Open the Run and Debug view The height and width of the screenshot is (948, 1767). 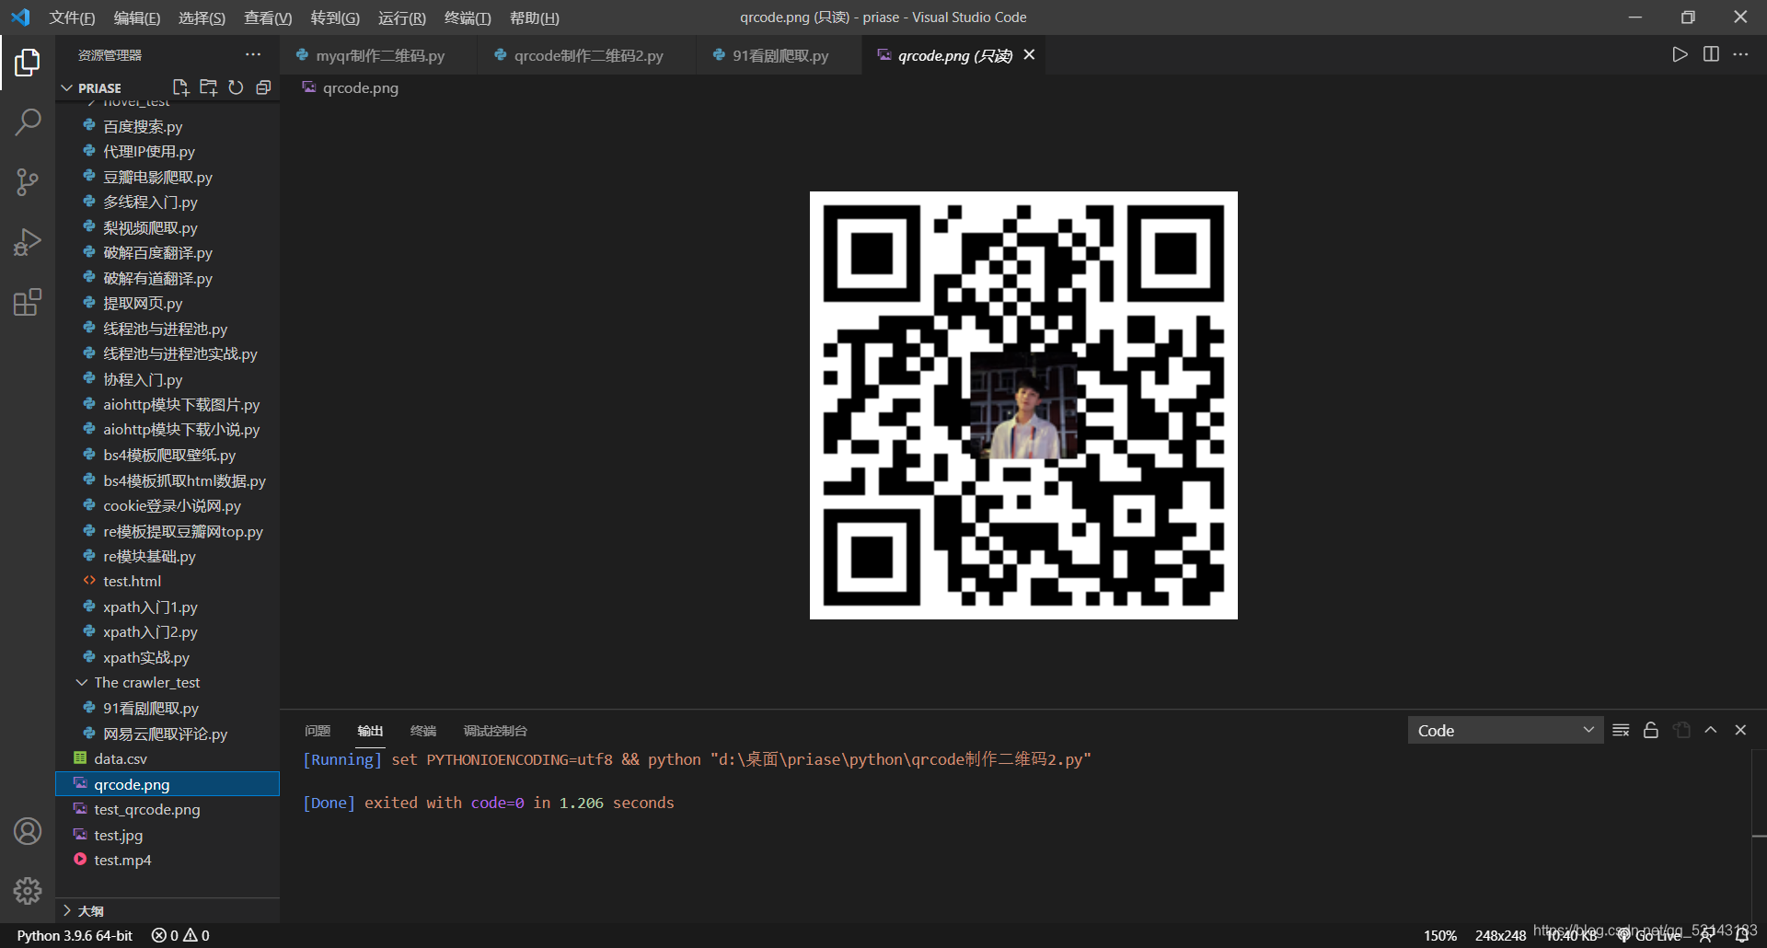tap(28, 242)
